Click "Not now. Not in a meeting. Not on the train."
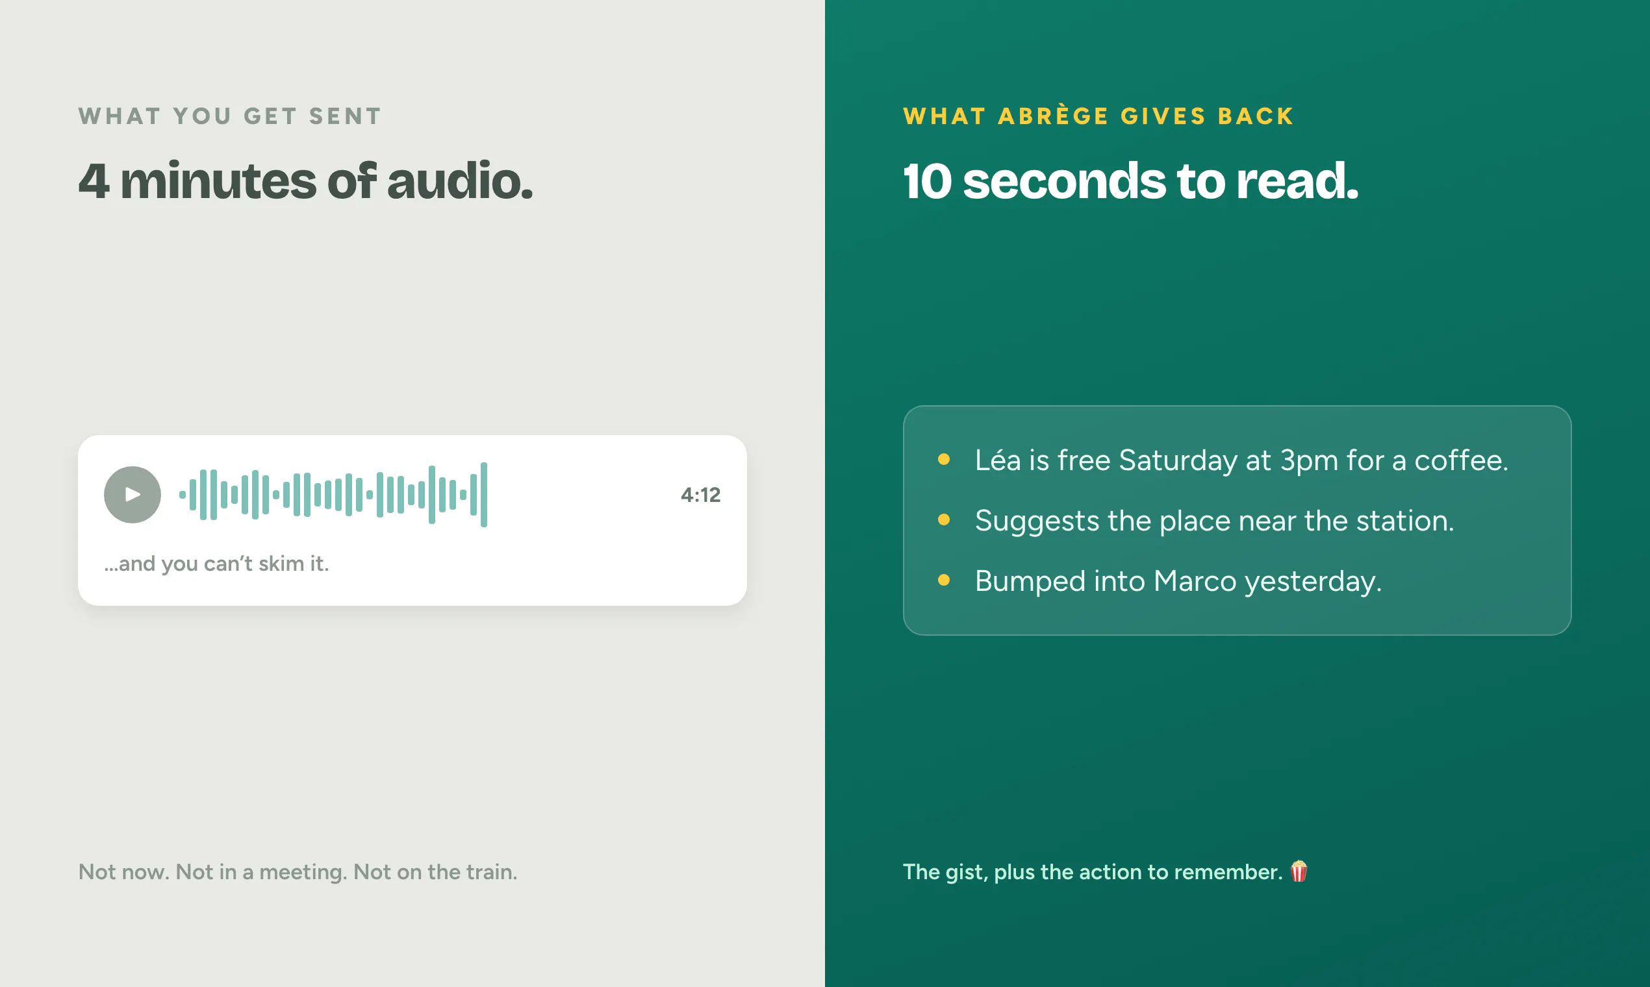Screen dimensions: 1650x987 point(298,872)
